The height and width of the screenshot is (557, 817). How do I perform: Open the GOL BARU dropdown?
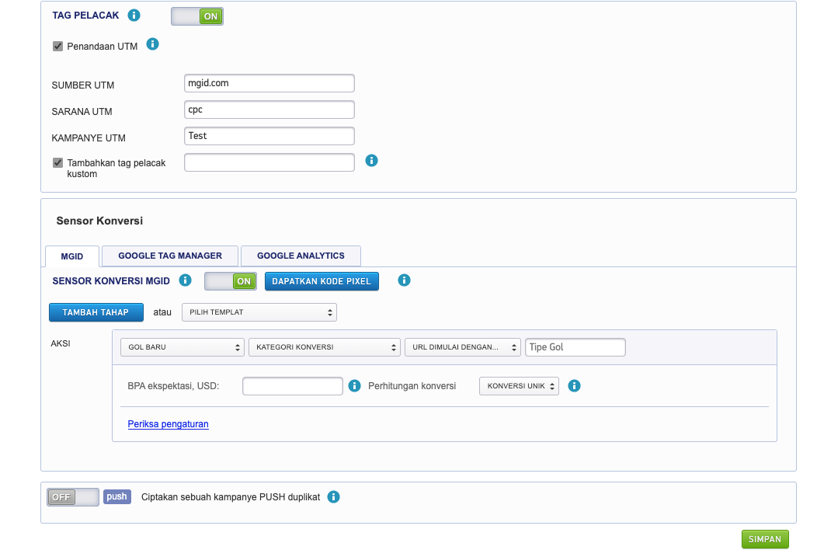182,347
